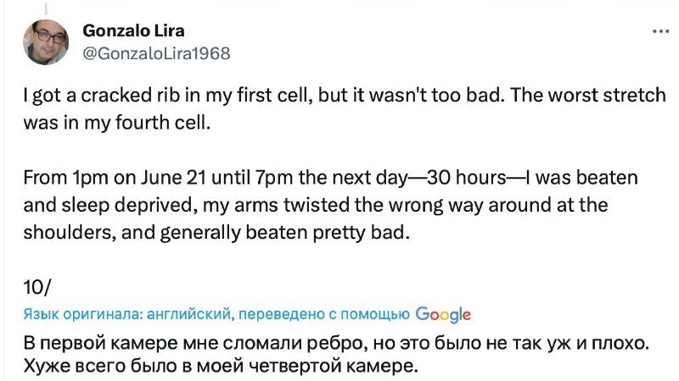Click the Google logo in translation notice
Viewport: 679px width, 381px height.
[443, 315]
